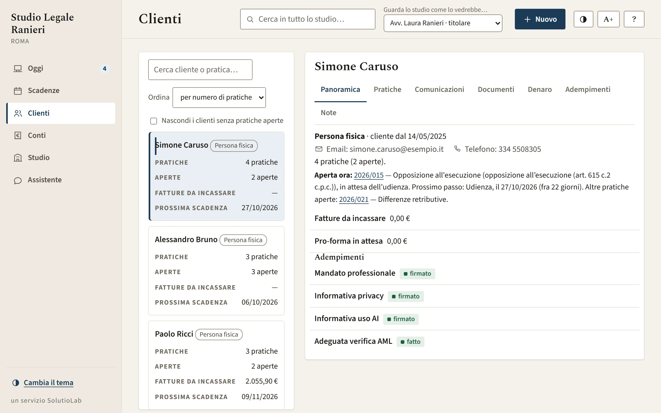Switch to the Comunicazioni tab

[x=439, y=89]
